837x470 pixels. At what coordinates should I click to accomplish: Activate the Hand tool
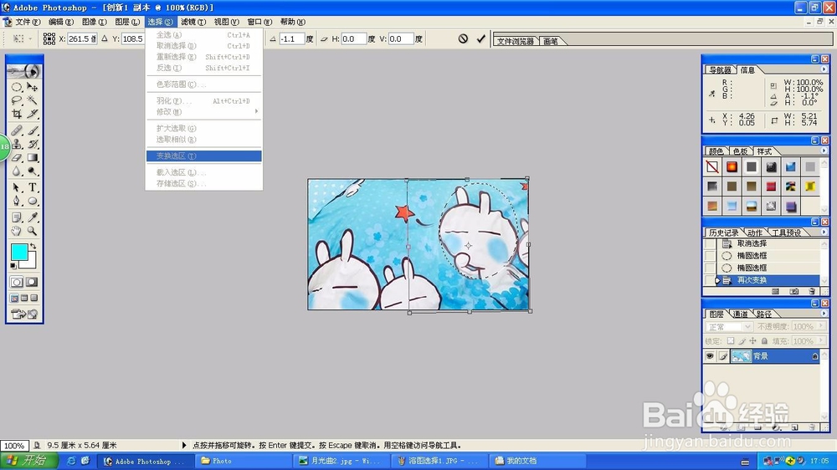(x=17, y=231)
